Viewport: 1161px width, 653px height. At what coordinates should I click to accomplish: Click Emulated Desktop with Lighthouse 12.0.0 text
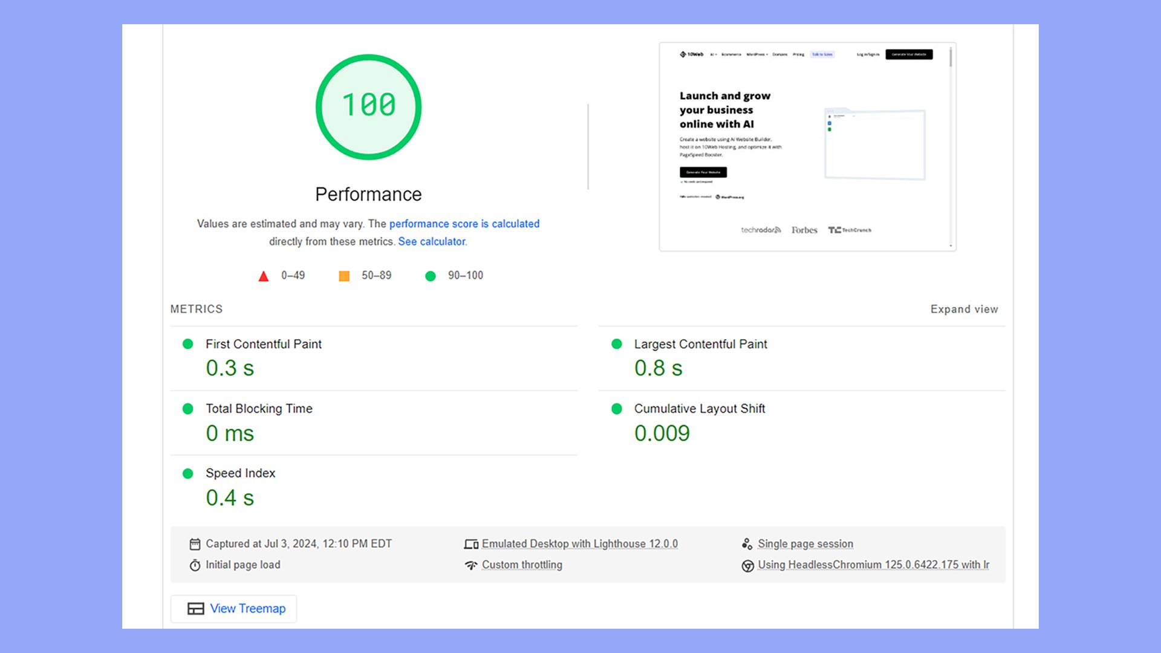579,544
